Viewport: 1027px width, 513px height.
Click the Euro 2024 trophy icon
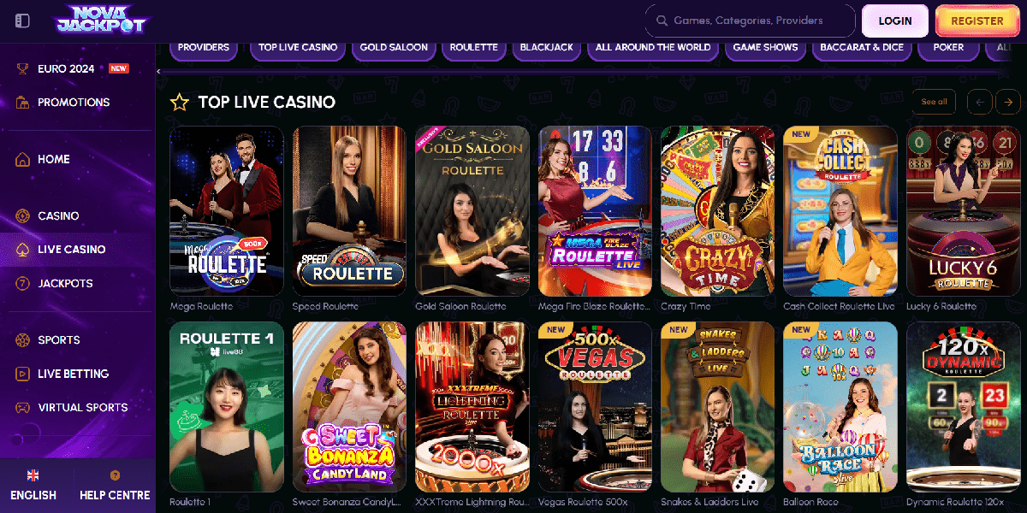(23, 68)
